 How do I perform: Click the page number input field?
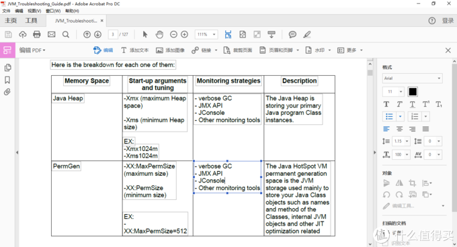point(113,35)
